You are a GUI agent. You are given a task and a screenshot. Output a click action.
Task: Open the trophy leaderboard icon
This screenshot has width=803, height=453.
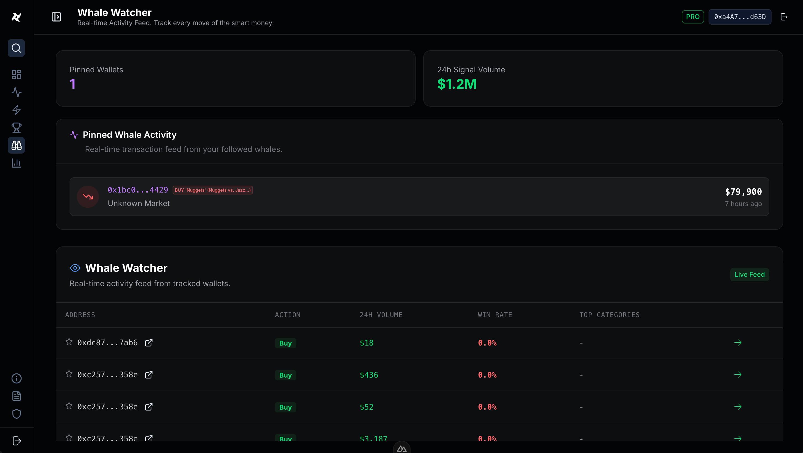click(x=16, y=128)
